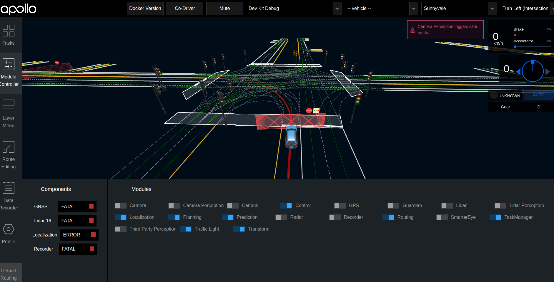Enable the Camera module toggle
The height and width of the screenshot is (282, 554).
tap(120, 206)
